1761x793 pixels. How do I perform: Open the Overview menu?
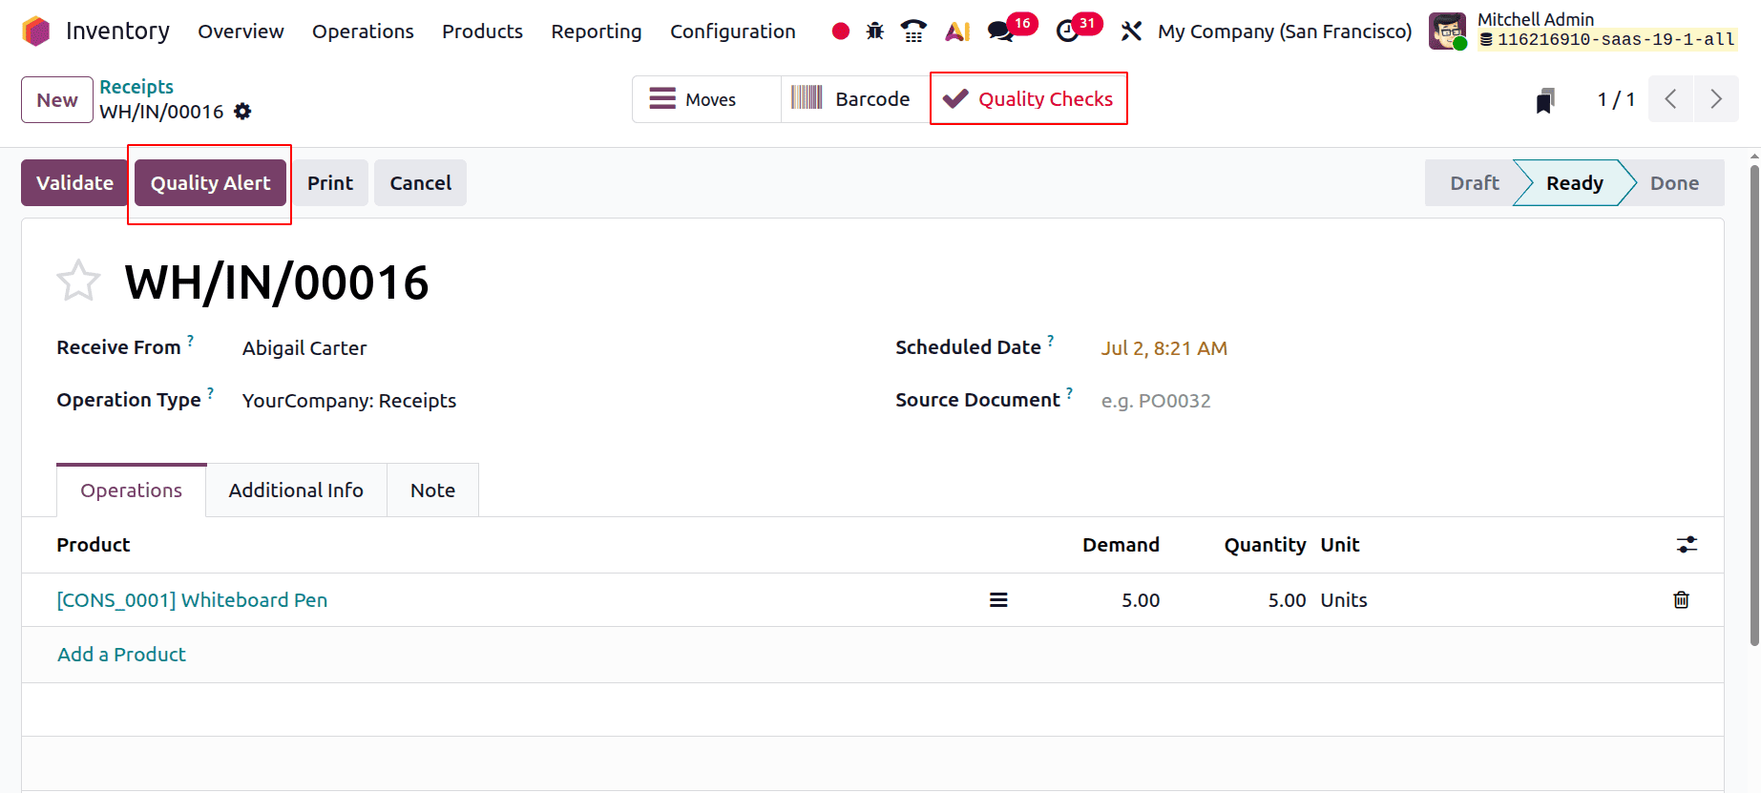coord(241,31)
